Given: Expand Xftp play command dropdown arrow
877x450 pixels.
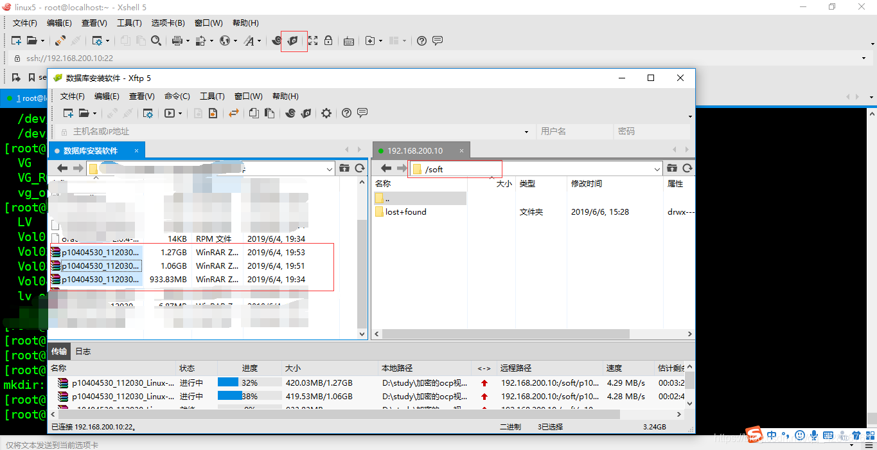Looking at the screenshot, I should point(180,113).
